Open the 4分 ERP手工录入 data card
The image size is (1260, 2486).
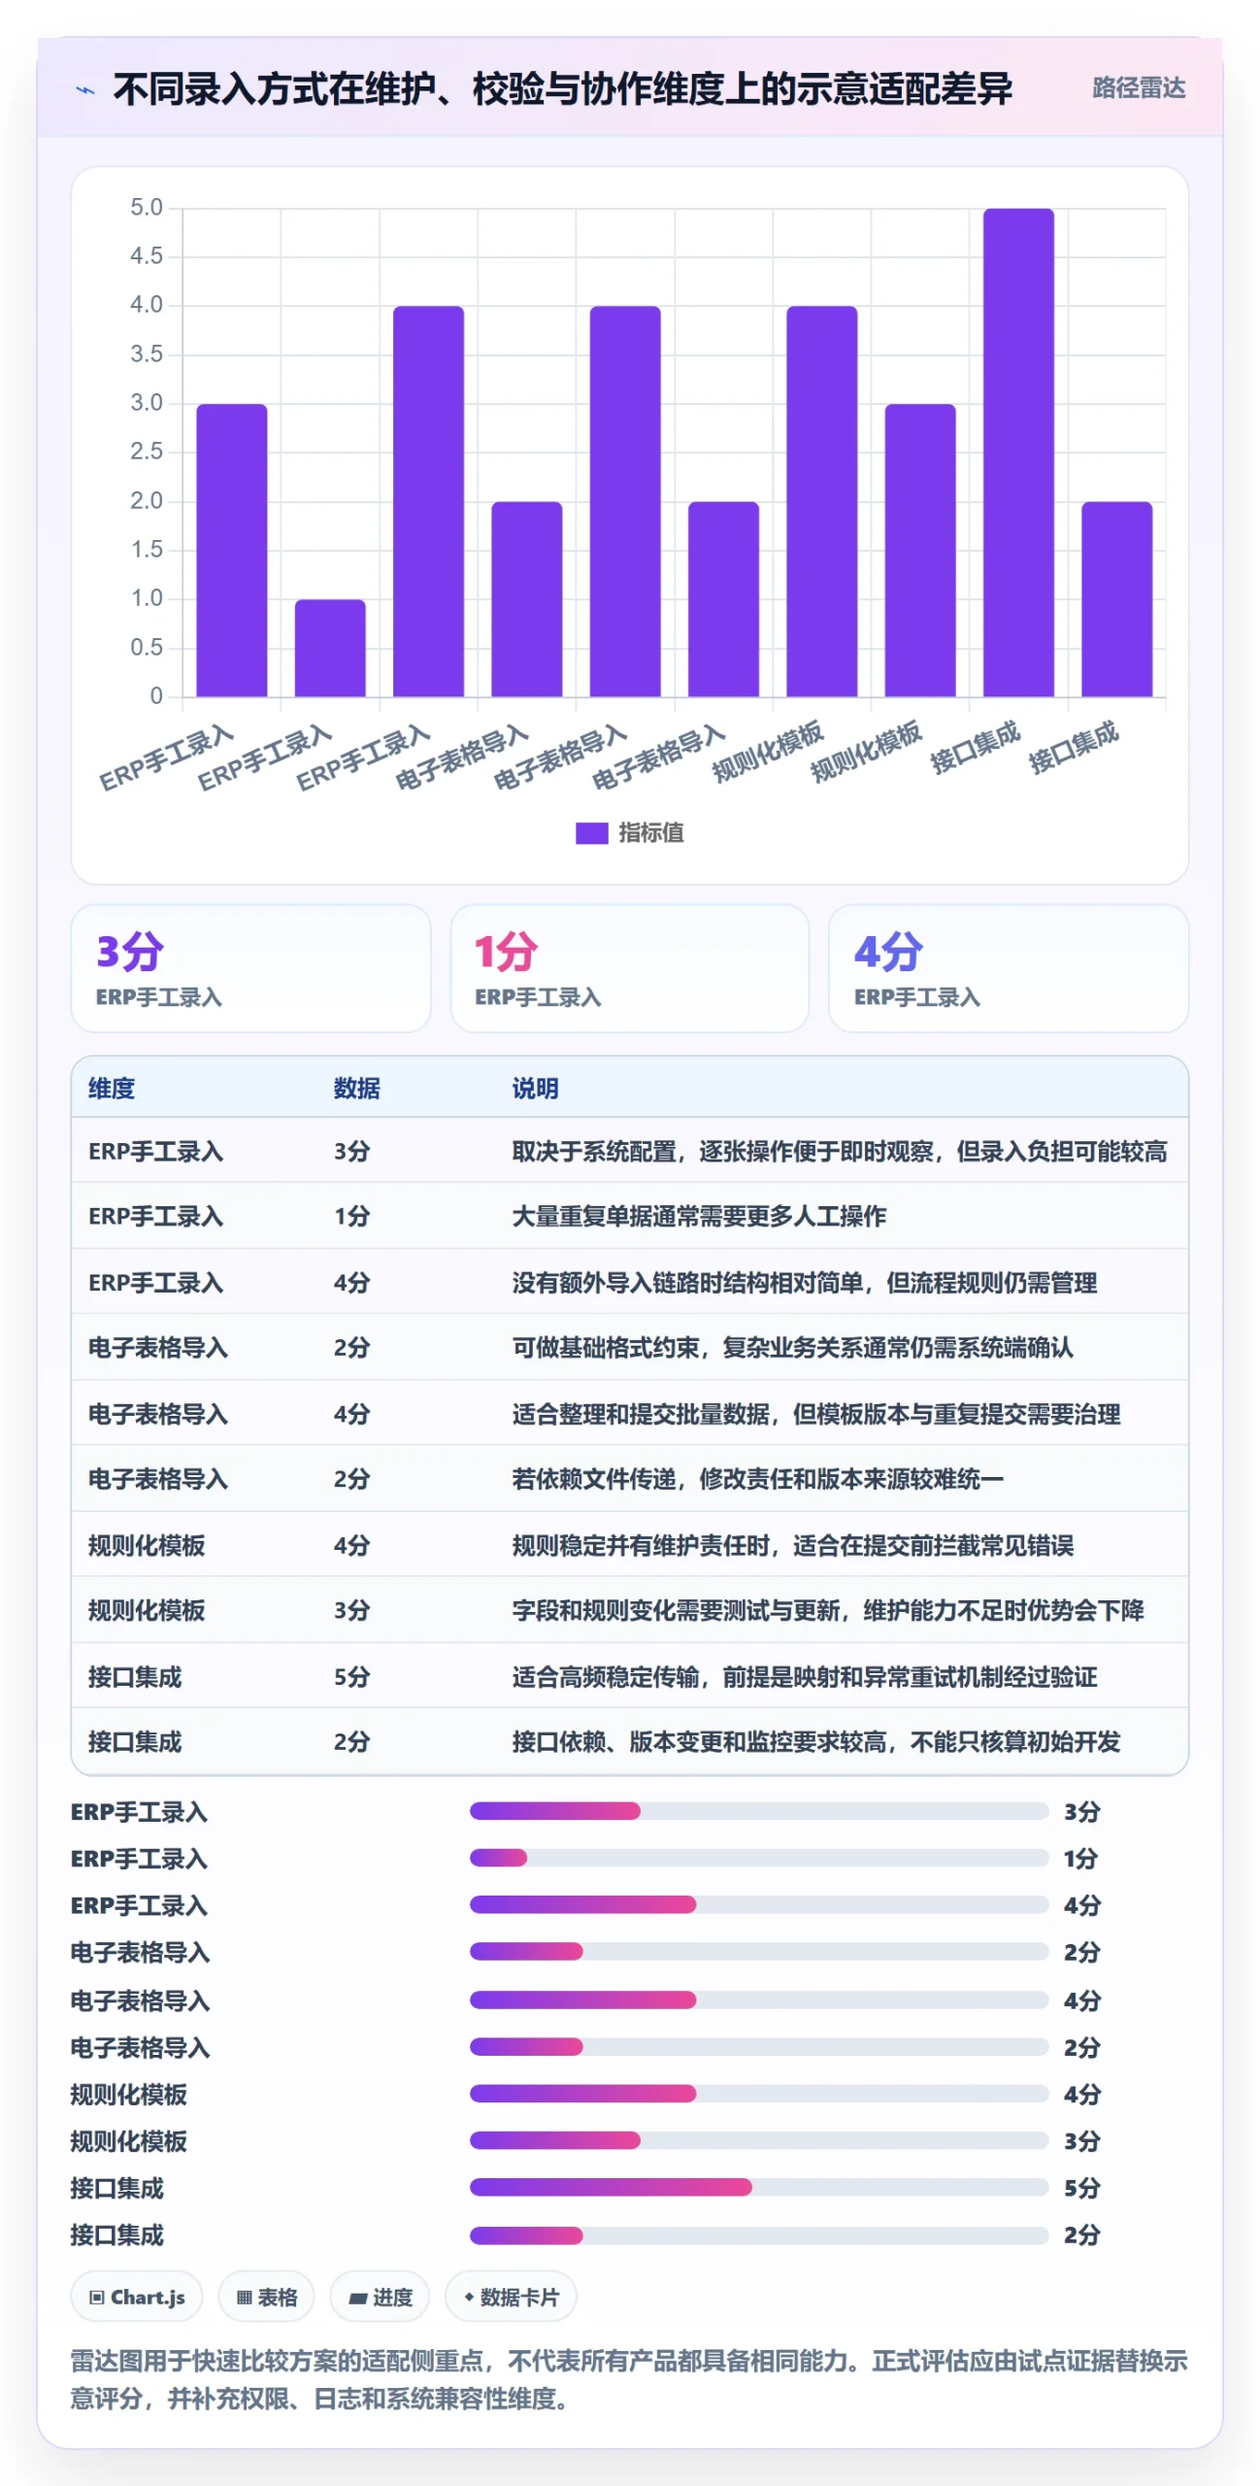coord(1009,968)
